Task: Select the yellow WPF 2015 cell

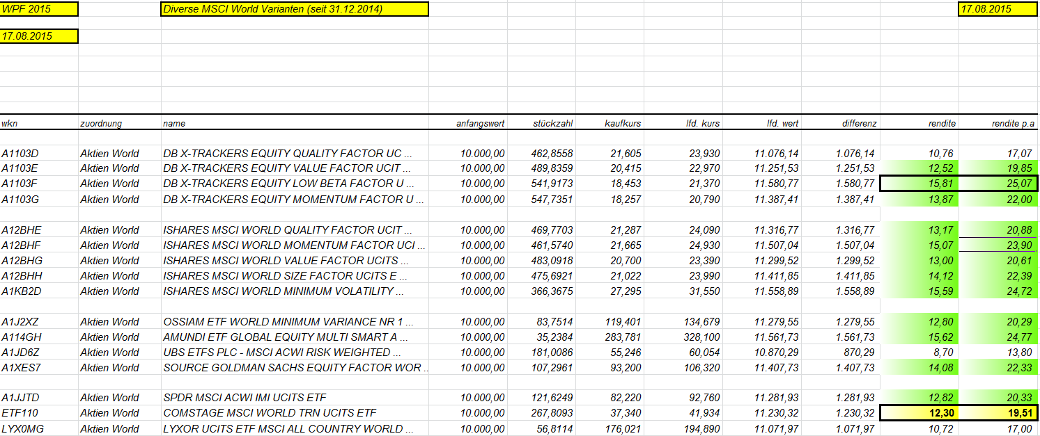Action: point(39,9)
